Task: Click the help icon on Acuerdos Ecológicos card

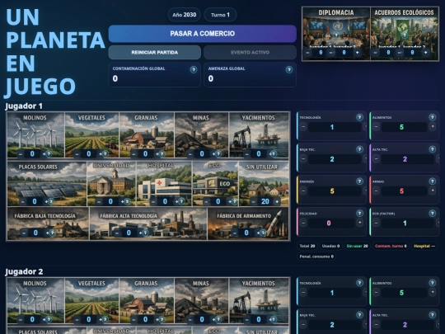Action: pyautogui.click(x=405, y=35)
